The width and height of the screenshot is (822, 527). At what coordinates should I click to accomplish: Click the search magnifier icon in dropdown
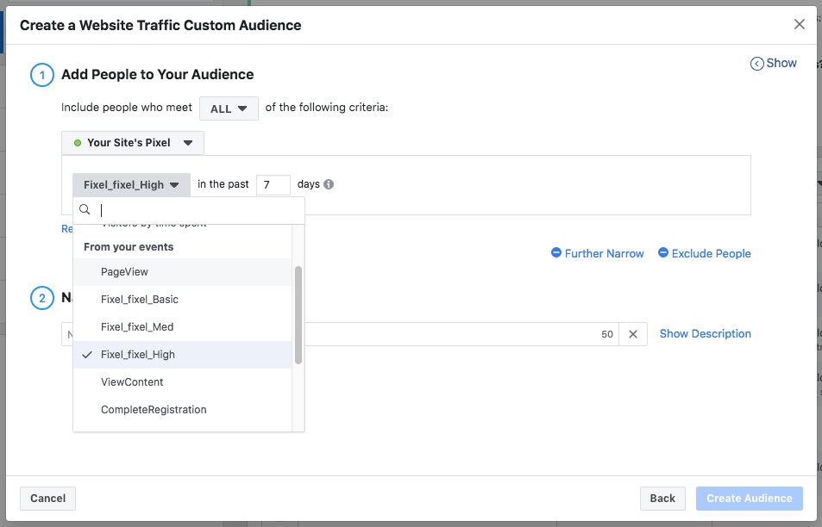pos(85,209)
